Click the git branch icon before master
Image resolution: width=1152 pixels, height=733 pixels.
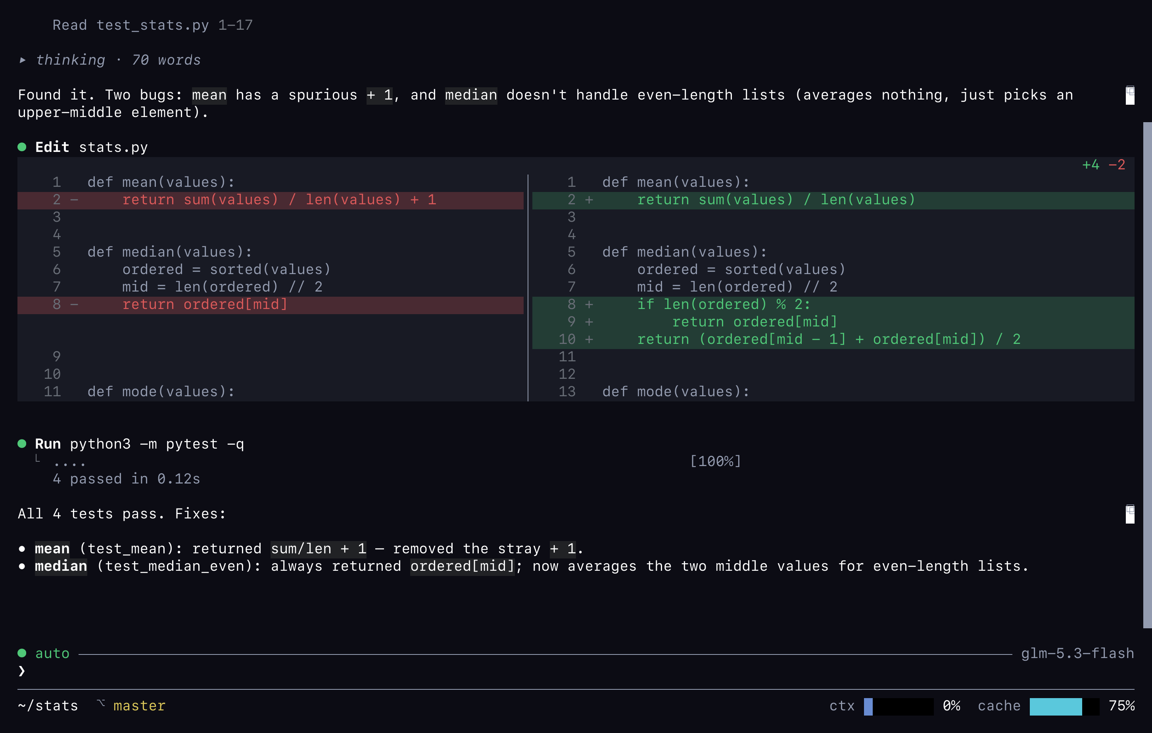coord(101,704)
